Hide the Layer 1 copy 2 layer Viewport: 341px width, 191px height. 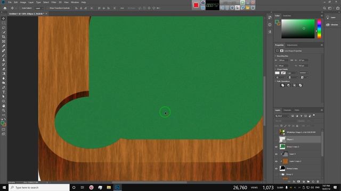click(x=276, y=161)
